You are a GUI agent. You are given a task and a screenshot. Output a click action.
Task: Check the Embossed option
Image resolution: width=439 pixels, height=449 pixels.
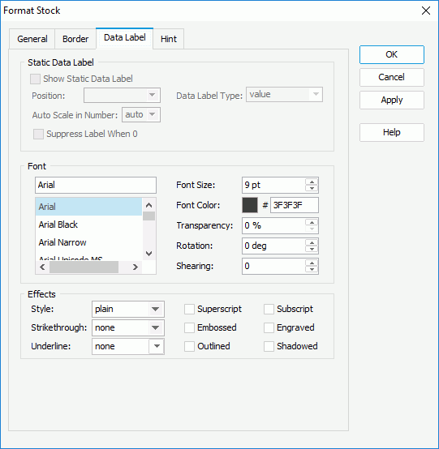pyautogui.click(x=189, y=328)
